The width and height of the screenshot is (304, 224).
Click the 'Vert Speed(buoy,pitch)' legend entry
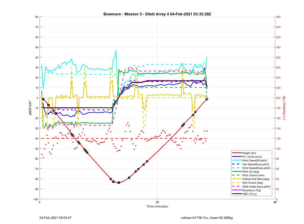tap(251, 164)
